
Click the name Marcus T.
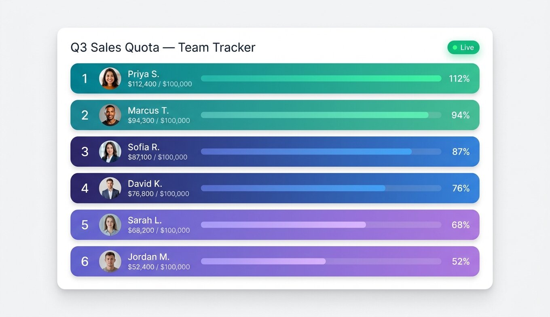(x=148, y=110)
